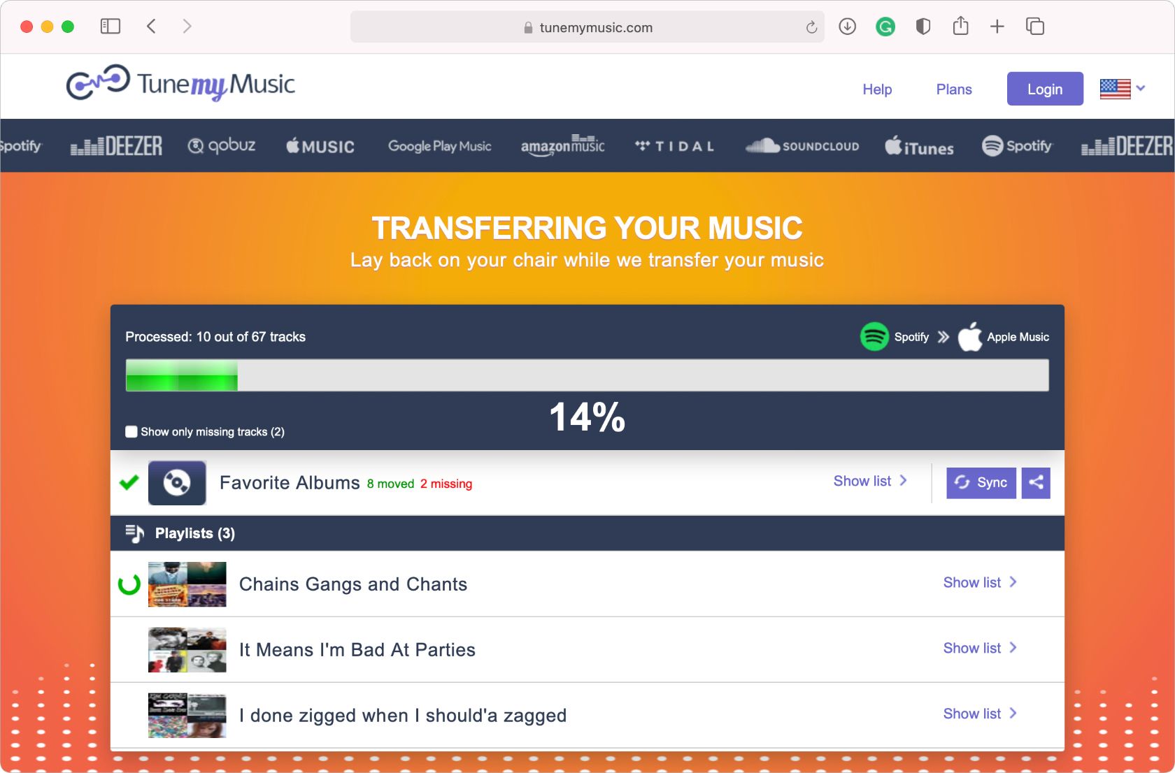
Task: Toggle the Safari sidebar icon
Action: click(x=111, y=27)
